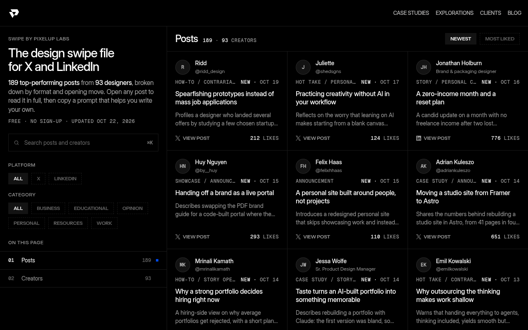Select the Personal category filter
This screenshot has height=330, width=528.
(x=26, y=223)
